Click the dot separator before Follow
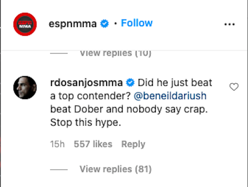Viewport: 248px width, 187px height. [115, 24]
